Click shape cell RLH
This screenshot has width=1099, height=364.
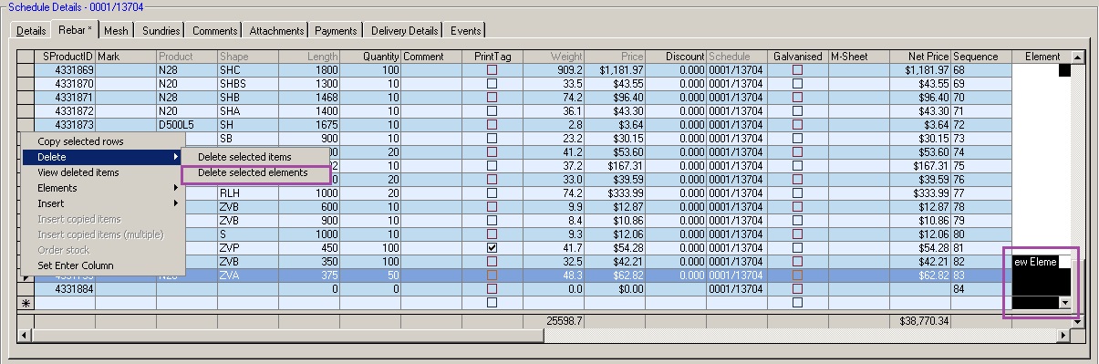(248, 192)
